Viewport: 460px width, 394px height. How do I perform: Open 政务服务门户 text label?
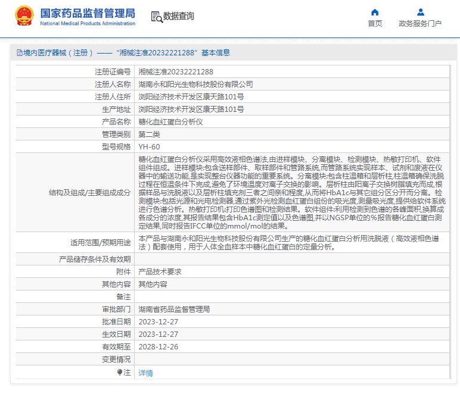coord(420,24)
